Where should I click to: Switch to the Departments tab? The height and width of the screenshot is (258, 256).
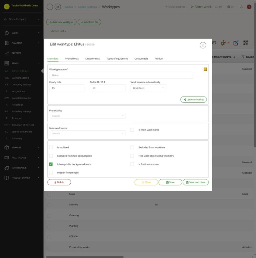tap(92, 58)
